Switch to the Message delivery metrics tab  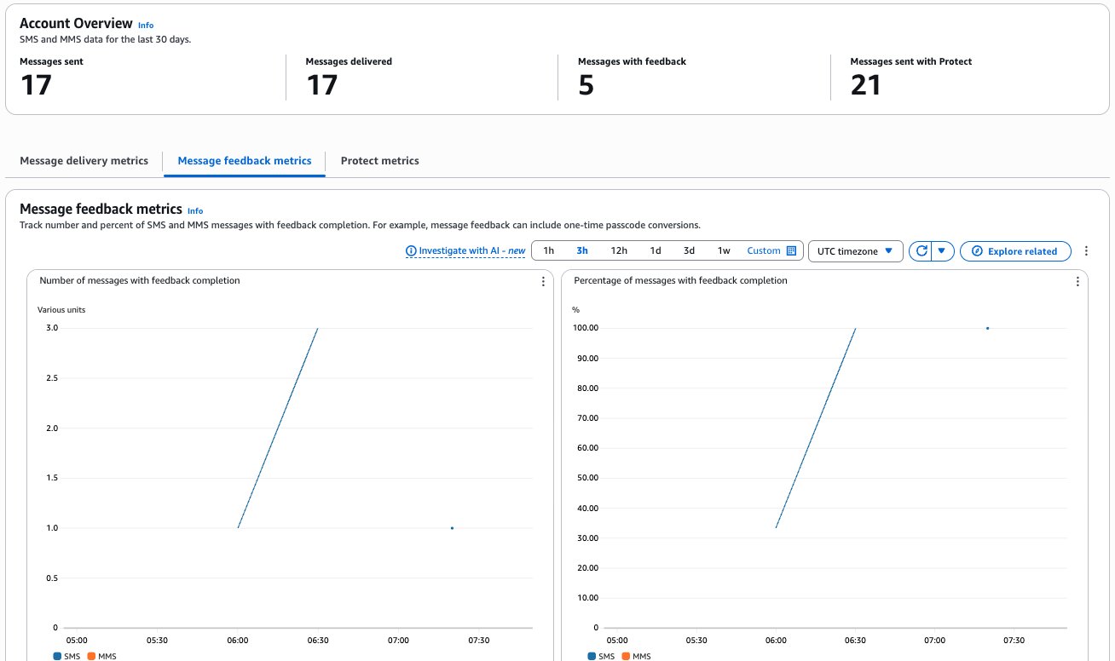(x=84, y=161)
